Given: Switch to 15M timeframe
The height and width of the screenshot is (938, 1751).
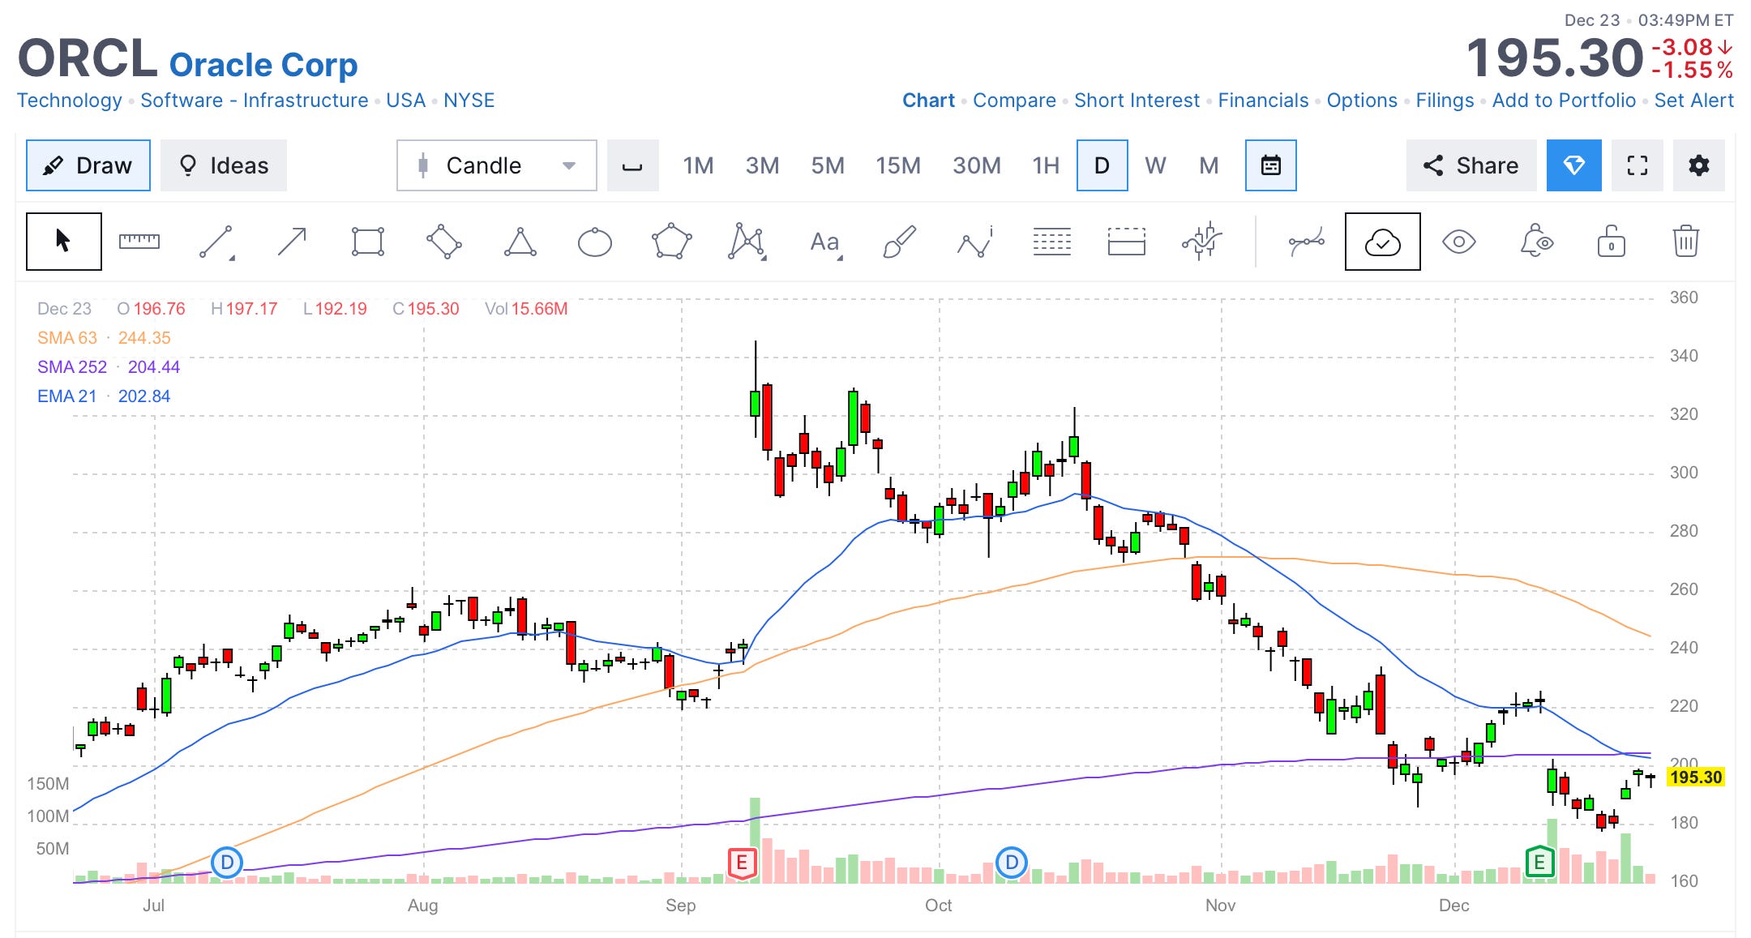Looking at the screenshot, I should click(898, 165).
